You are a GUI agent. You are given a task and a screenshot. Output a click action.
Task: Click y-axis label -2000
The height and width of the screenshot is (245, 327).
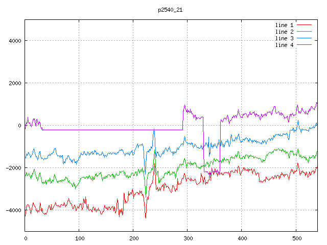pos(14,168)
